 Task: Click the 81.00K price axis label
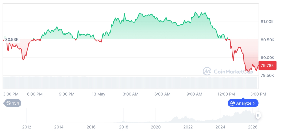click(x=267, y=22)
